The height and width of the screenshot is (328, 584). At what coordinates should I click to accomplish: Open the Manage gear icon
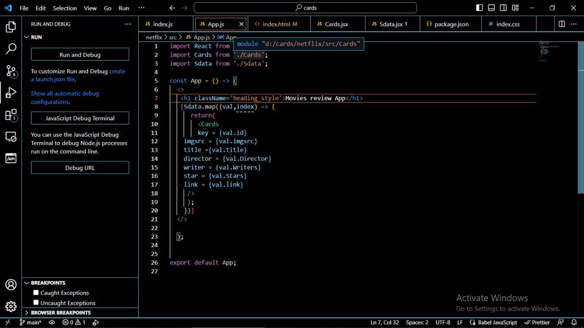point(11,307)
